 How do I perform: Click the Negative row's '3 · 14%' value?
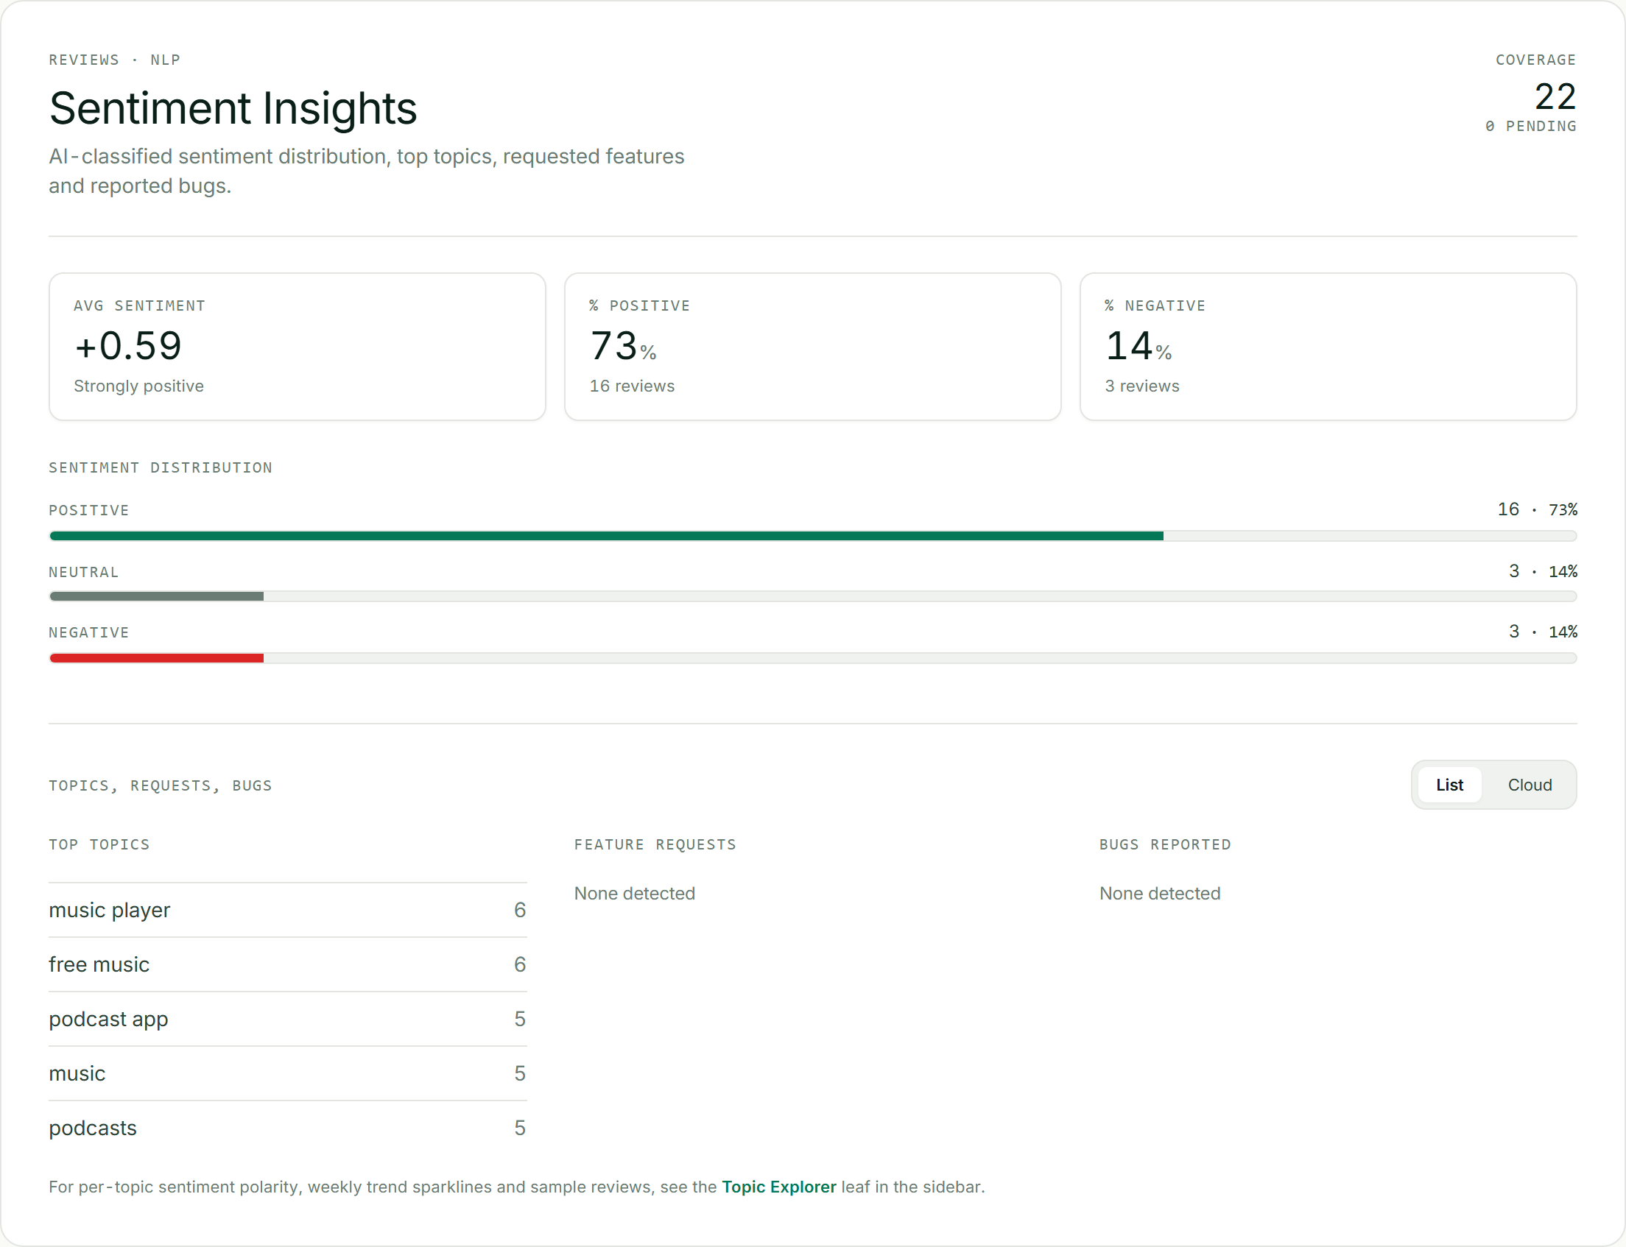pyautogui.click(x=1543, y=632)
